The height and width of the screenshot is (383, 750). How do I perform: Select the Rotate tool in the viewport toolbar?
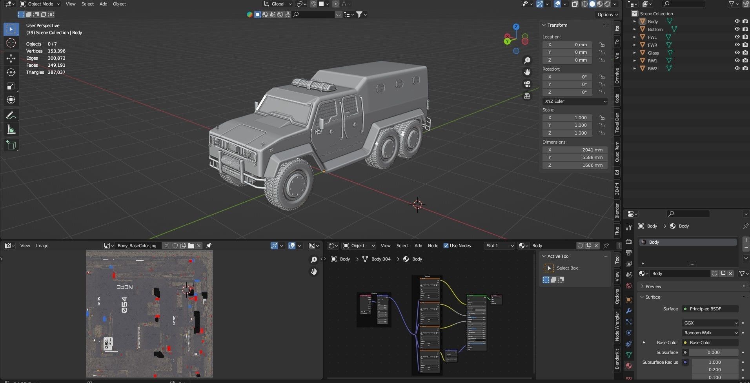coord(11,72)
